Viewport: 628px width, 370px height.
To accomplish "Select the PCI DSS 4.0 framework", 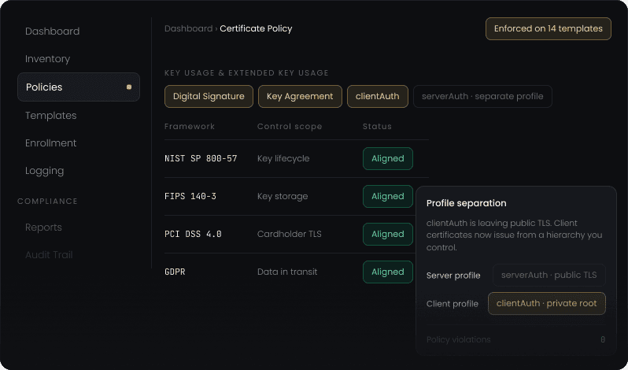I will [x=193, y=235].
